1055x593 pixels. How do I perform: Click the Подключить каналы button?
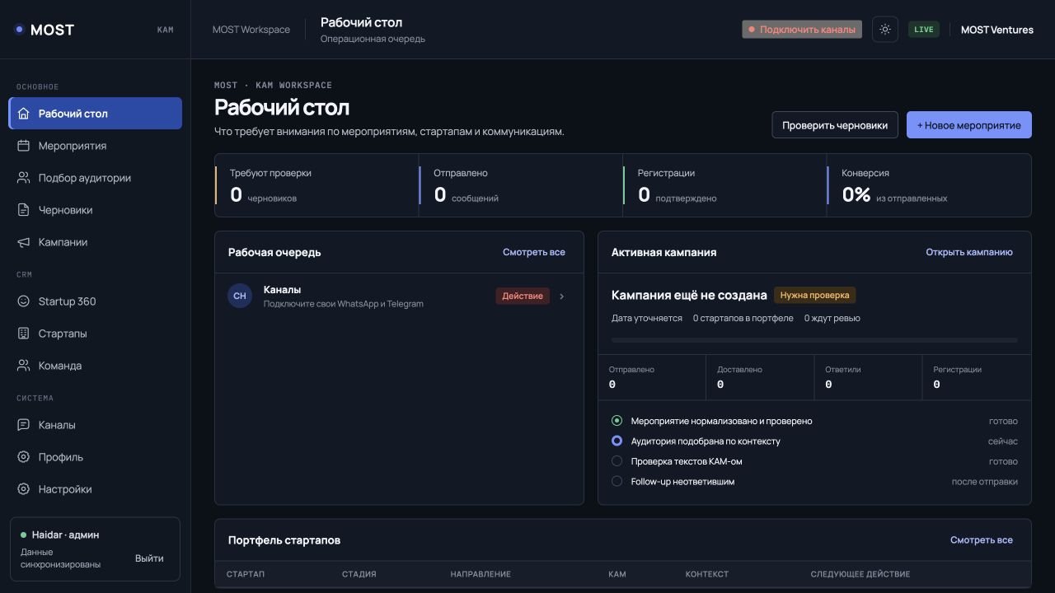(802, 30)
